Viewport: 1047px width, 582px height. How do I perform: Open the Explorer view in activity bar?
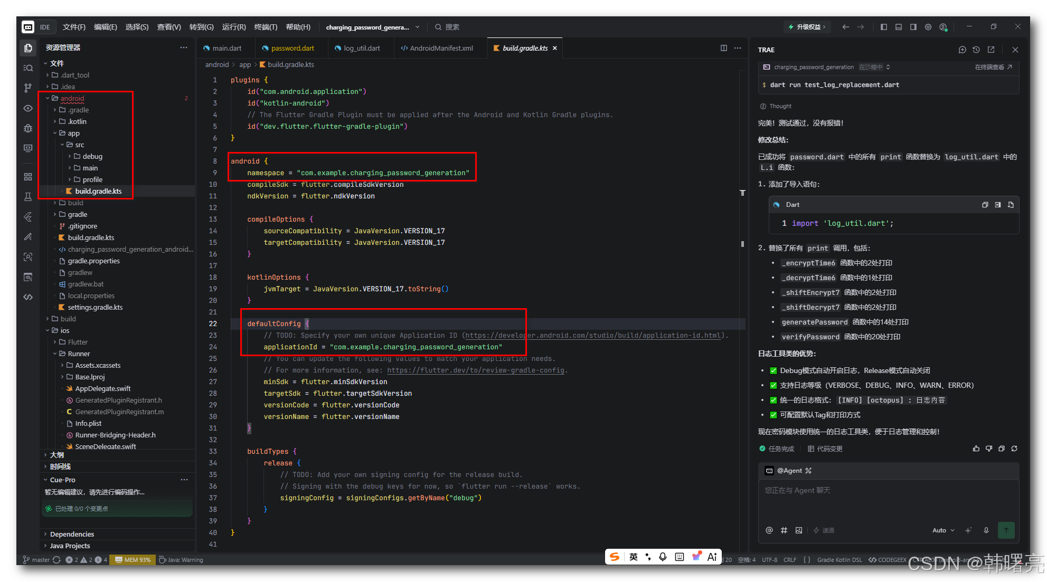[x=28, y=48]
